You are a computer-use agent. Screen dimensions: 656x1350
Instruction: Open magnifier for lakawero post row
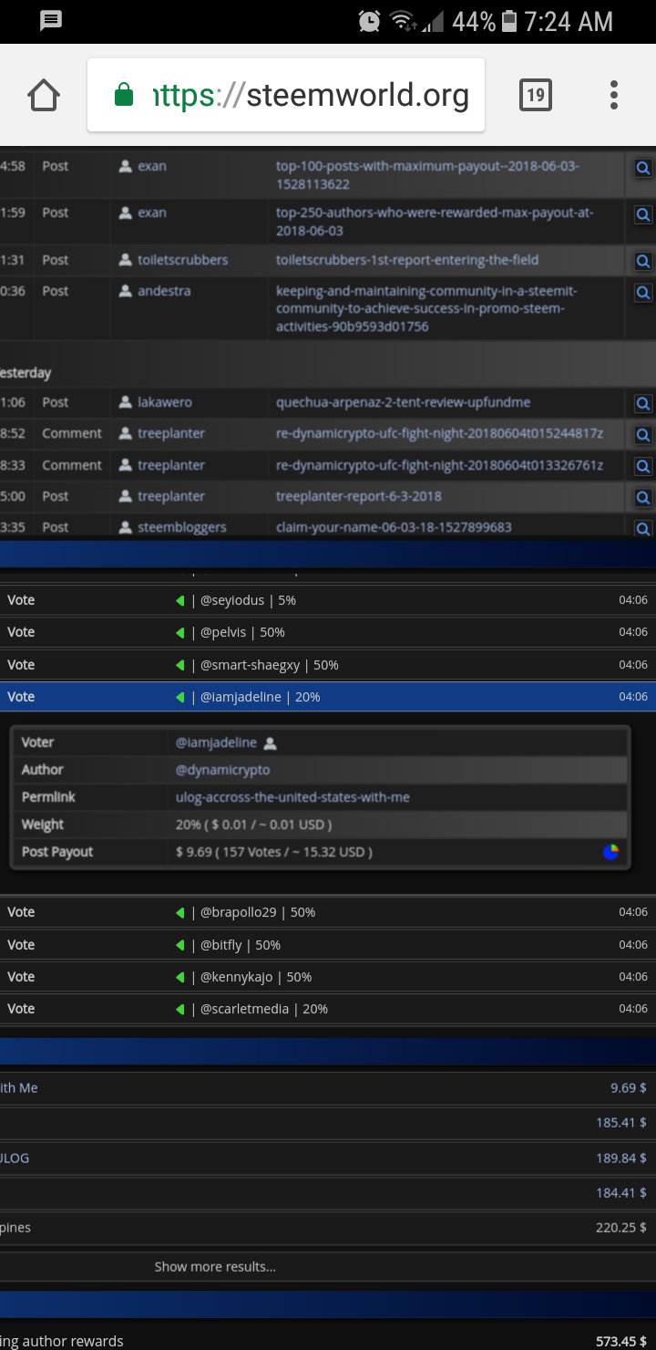[643, 403]
